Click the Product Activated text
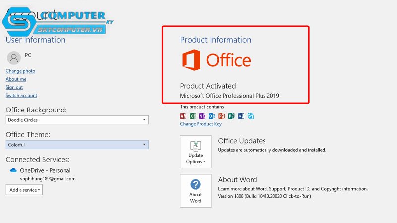Screen dimensions: 397x223 (x=208, y=86)
